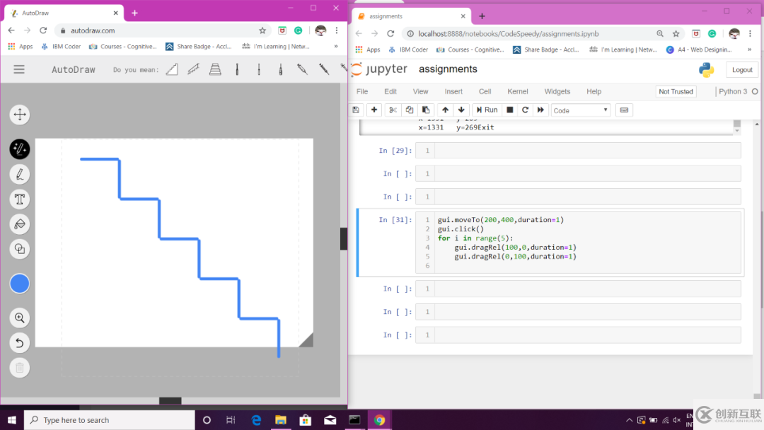Choose the freehand Draw pencil tool
The image size is (764, 430).
tap(20, 174)
